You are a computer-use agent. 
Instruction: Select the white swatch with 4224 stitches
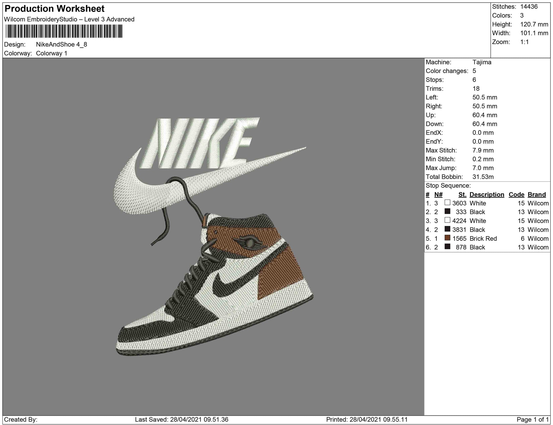coord(447,220)
